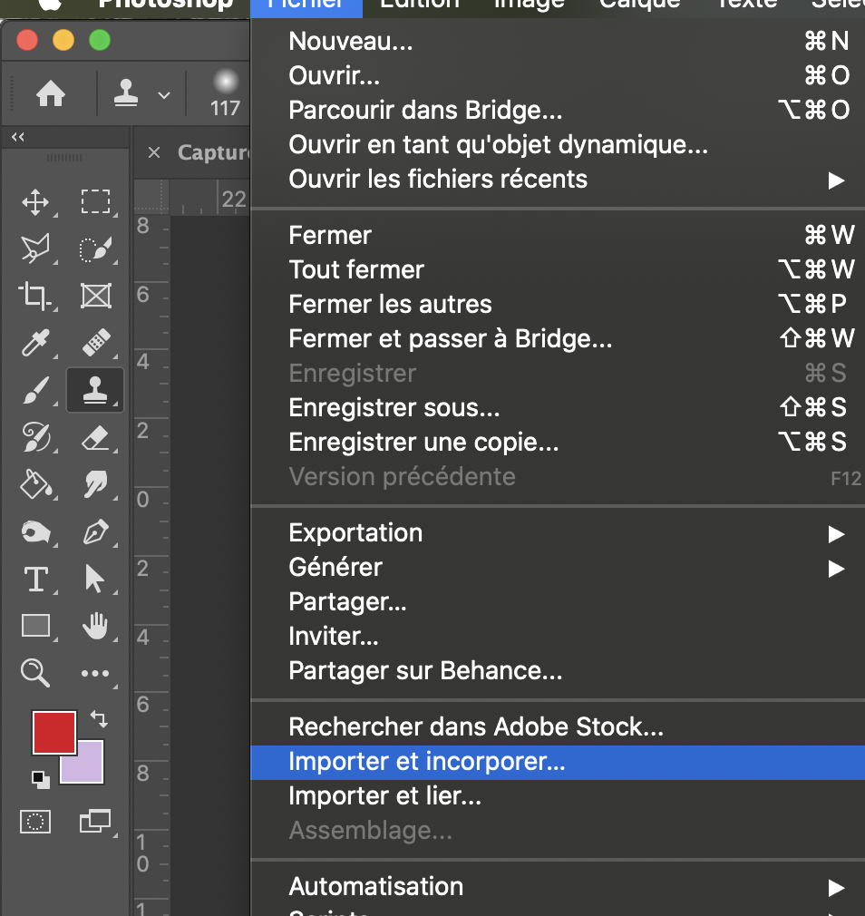The image size is (865, 916).
Task: Select the Eyedropper tool
Action: 35,343
